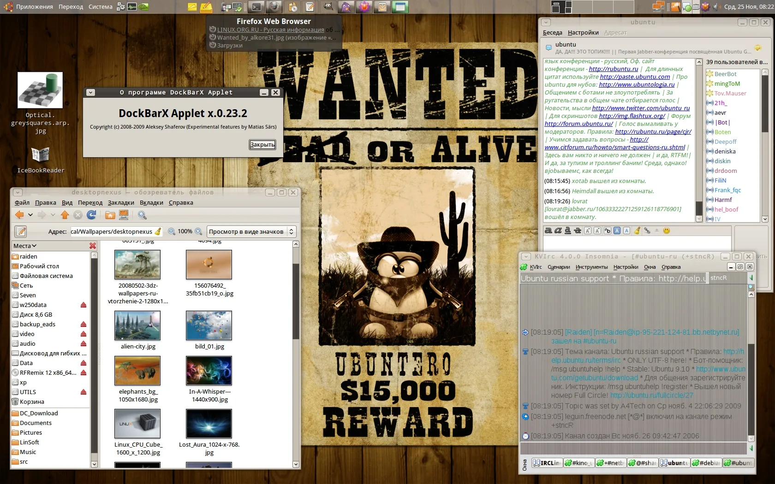Select elephants_bg_1050x1680.jpg thumbnail
Viewport: 775px width, 484px height.
(x=137, y=371)
